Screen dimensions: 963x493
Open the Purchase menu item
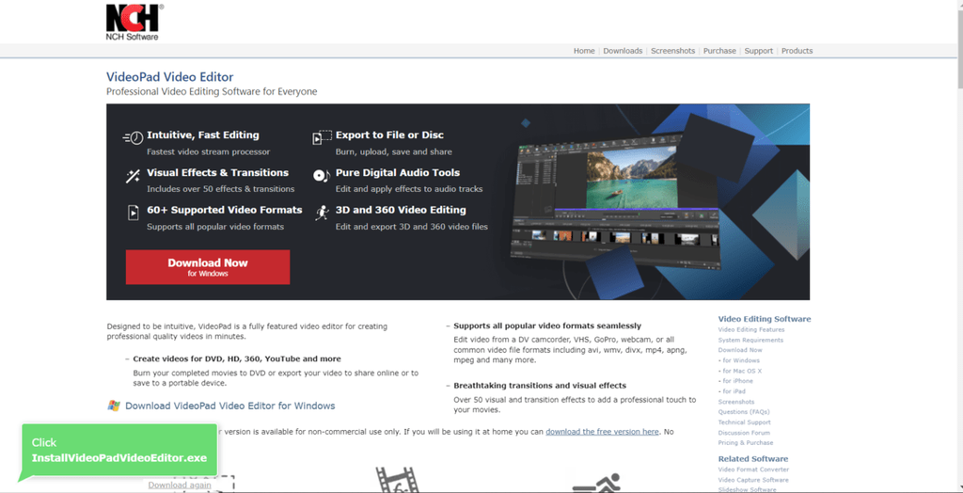[x=719, y=51]
